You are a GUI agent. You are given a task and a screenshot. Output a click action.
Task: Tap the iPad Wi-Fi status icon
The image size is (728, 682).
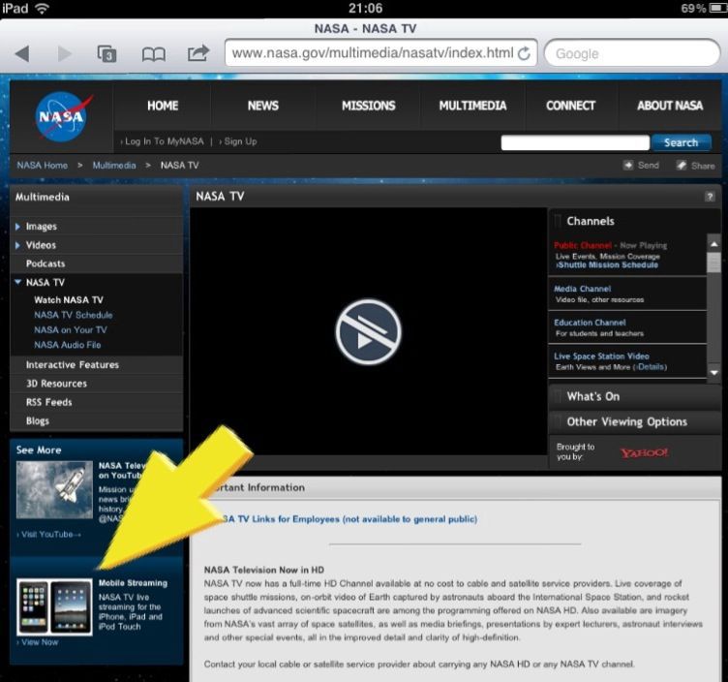pyautogui.click(x=43, y=8)
